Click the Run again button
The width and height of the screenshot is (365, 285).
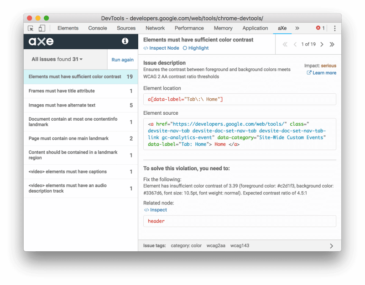(x=122, y=60)
